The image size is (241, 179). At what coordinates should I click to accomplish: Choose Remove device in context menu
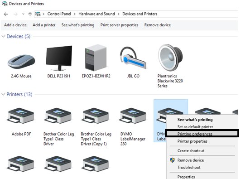[x=191, y=160]
